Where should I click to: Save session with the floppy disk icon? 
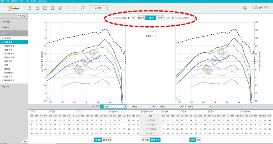(52, 8)
